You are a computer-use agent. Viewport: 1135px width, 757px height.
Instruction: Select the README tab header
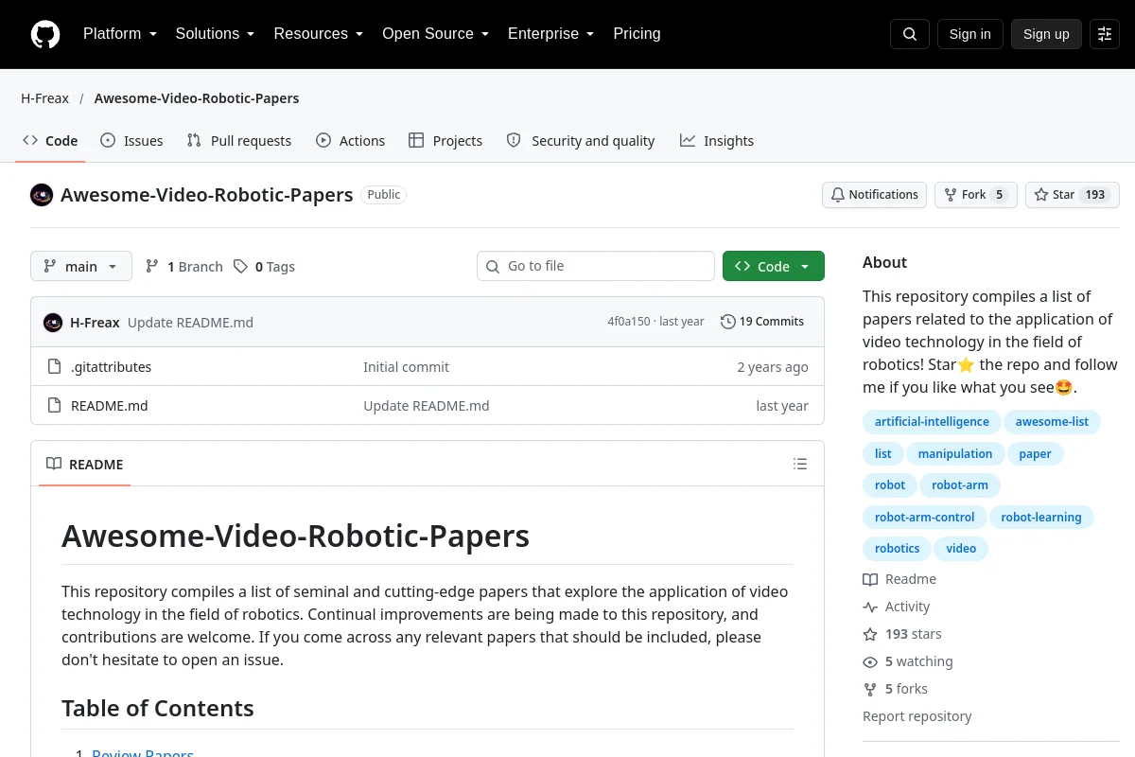click(85, 464)
